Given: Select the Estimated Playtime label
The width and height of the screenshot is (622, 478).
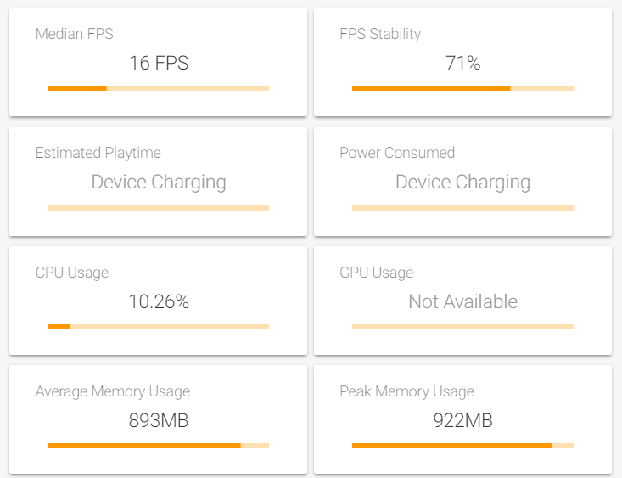Looking at the screenshot, I should tap(98, 153).
